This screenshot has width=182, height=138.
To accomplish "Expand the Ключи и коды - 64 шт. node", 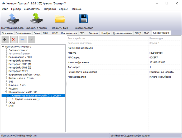I will [6, 78].
